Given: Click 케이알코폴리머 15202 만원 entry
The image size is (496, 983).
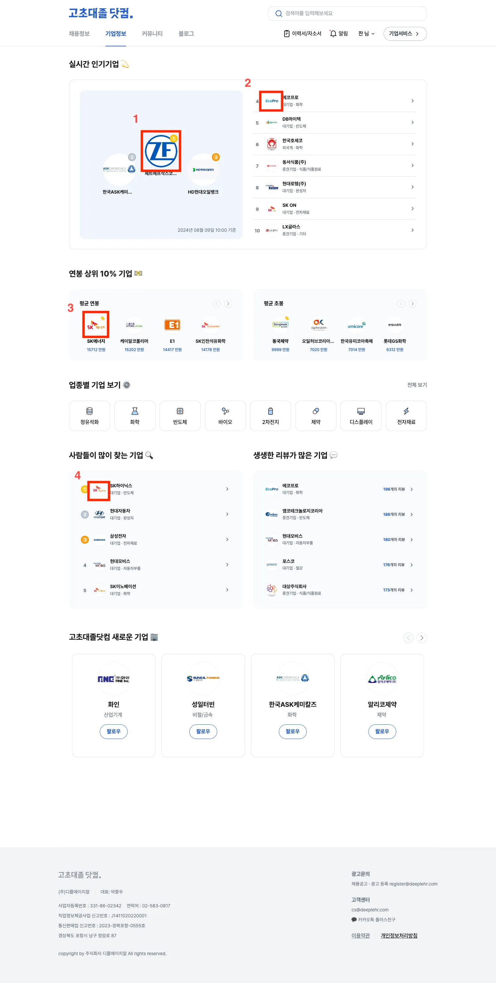Looking at the screenshot, I should click(134, 334).
